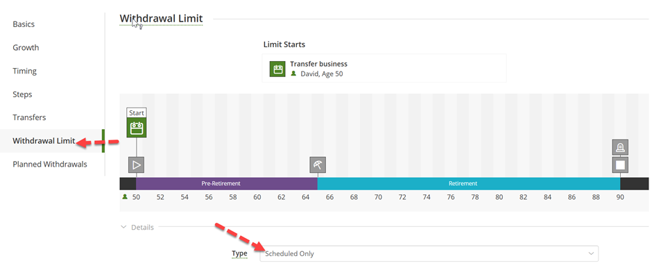652x270 pixels.
Task: Open the Basics tab in the sidebar
Action: tap(24, 24)
